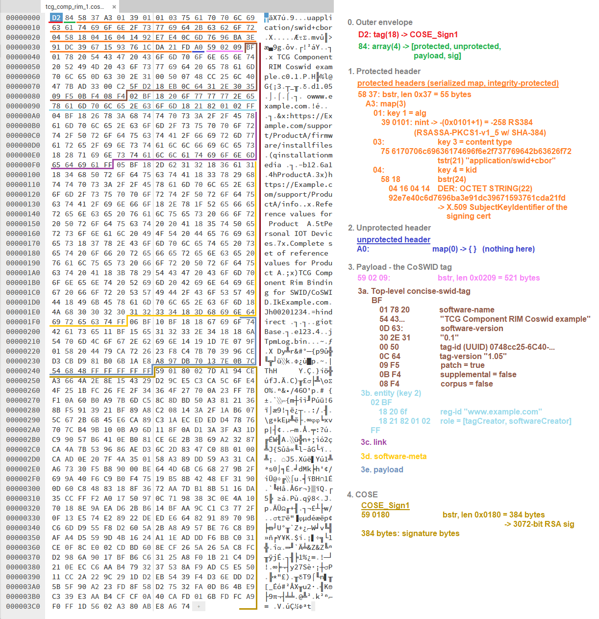599x619 pixels.
Task: Click the '1. Protected header' heading
Action: [x=384, y=71]
